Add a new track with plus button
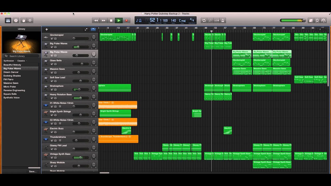331x186 pixels. pos(47,29)
